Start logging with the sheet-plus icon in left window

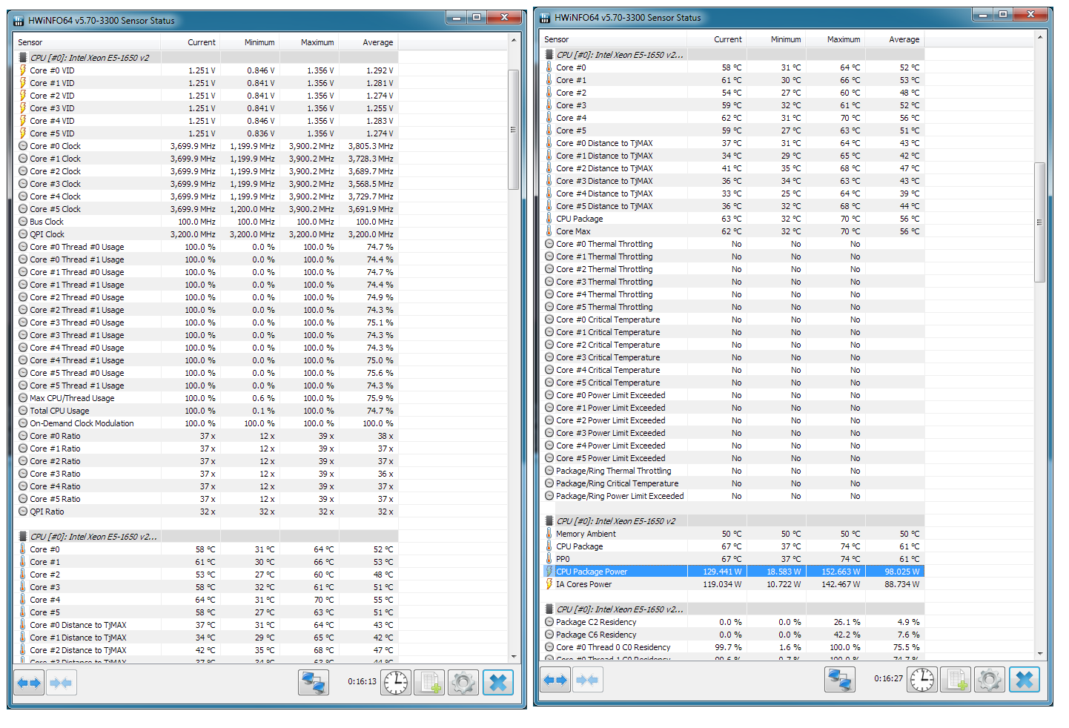pyautogui.click(x=428, y=682)
